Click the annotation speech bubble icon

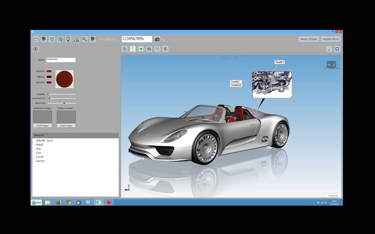pos(76,39)
